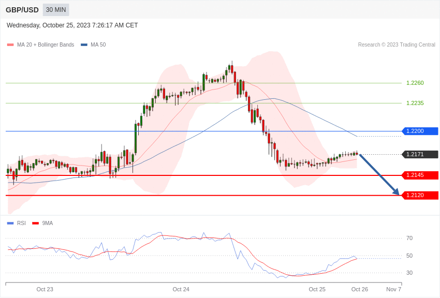440x298 pixels.
Task: Click the 9MA legend red swatch
Action: [x=36, y=223]
